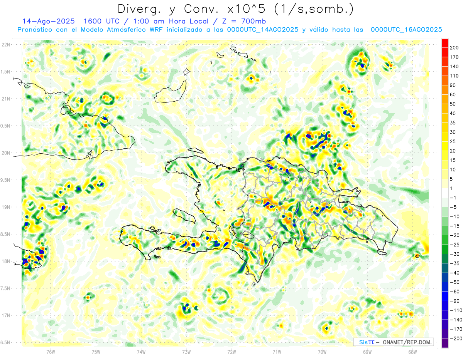This screenshot has height=357, width=463.
Task: Click the '19N' latitude label
Action: tap(5, 207)
